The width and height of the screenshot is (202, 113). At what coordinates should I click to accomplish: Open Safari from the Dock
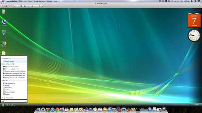coord(53,110)
